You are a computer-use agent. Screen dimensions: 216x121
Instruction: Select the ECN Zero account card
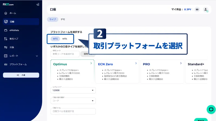tap(117, 71)
